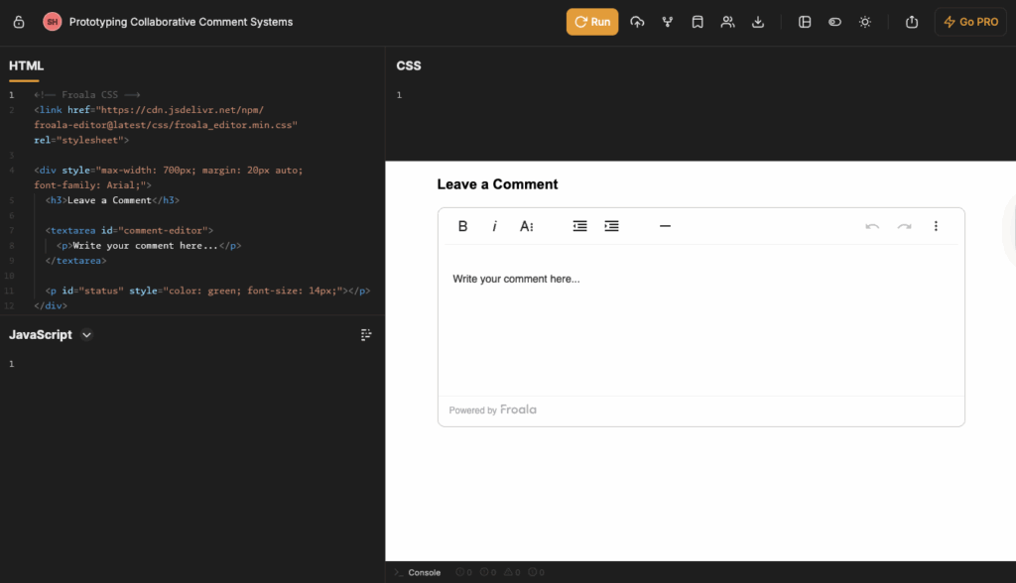Click the project title text
This screenshot has height=583, width=1016.
(x=181, y=22)
